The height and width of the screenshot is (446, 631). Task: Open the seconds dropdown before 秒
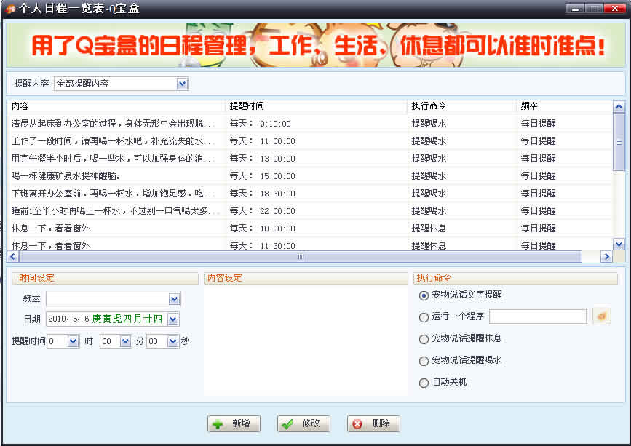[172, 341]
